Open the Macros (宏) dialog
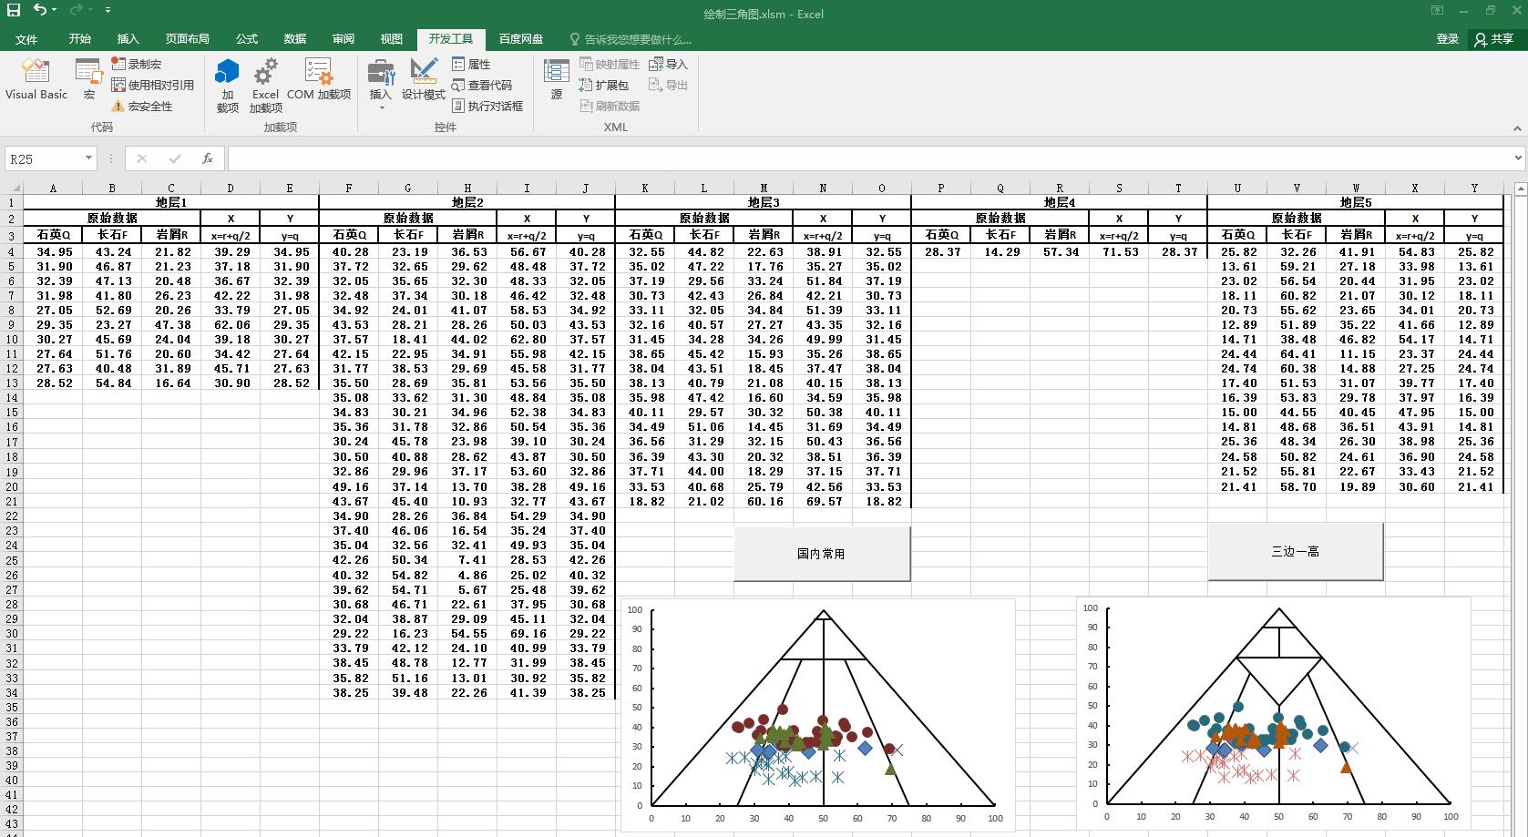 click(x=88, y=80)
